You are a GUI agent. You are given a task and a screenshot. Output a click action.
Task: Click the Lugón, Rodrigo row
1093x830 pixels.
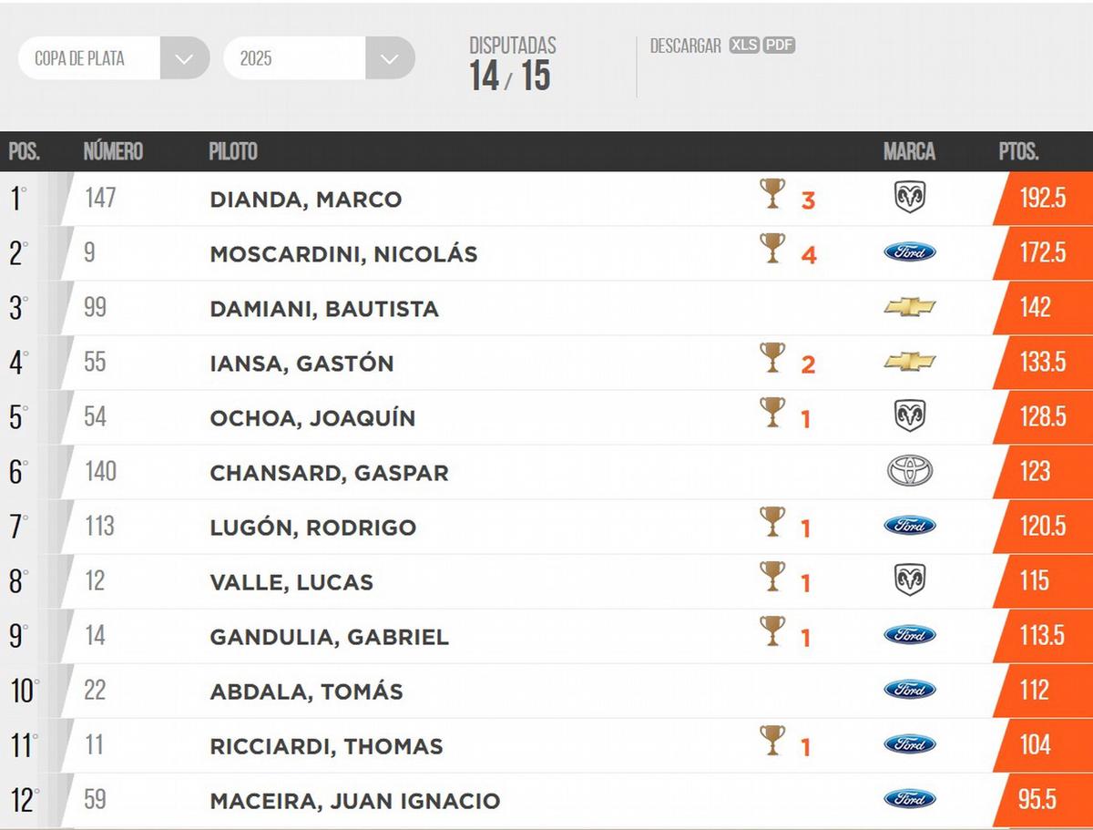point(312,528)
